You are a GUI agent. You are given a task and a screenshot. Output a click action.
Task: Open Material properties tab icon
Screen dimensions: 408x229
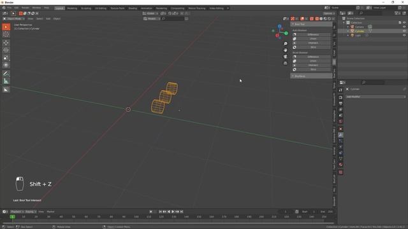(x=340, y=165)
